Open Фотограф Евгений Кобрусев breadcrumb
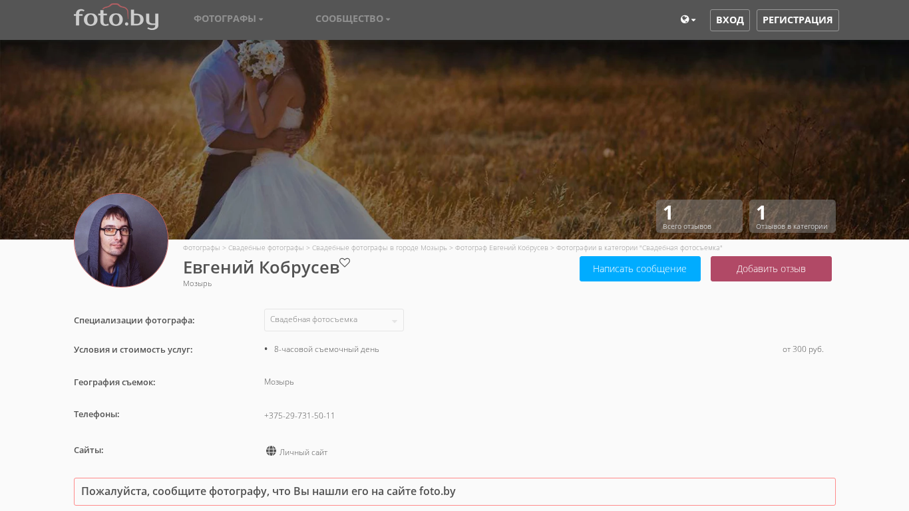 502,248
